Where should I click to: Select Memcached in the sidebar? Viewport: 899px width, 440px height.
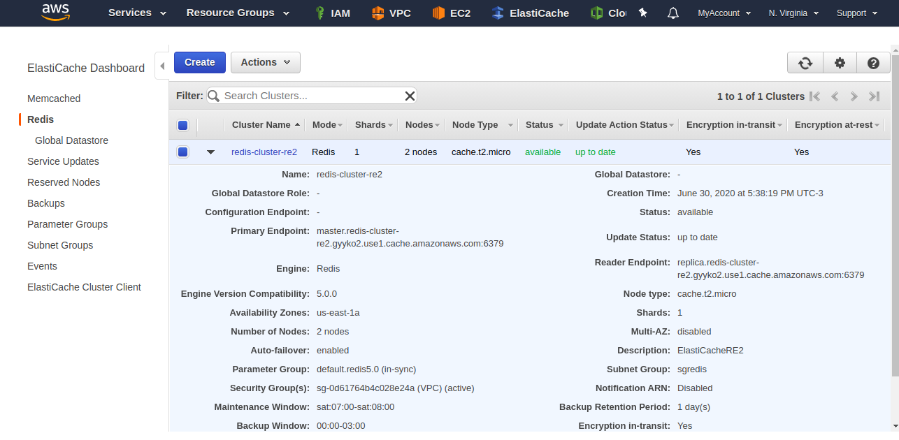(54, 98)
